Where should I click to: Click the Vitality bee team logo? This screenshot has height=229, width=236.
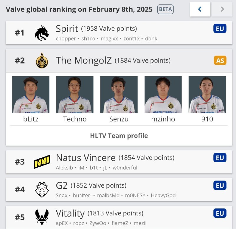(42, 217)
